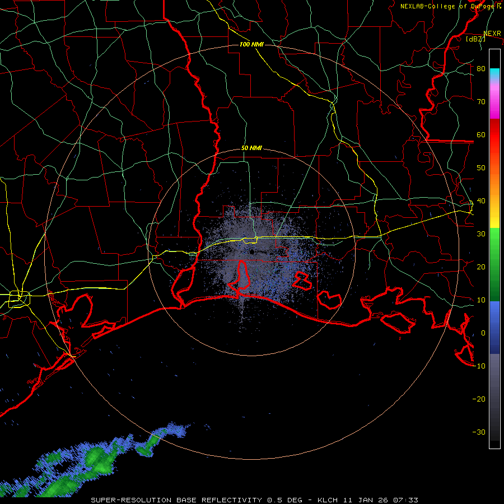Click the -20 value on the dBZ scale
504x504 pixels.
point(479,399)
